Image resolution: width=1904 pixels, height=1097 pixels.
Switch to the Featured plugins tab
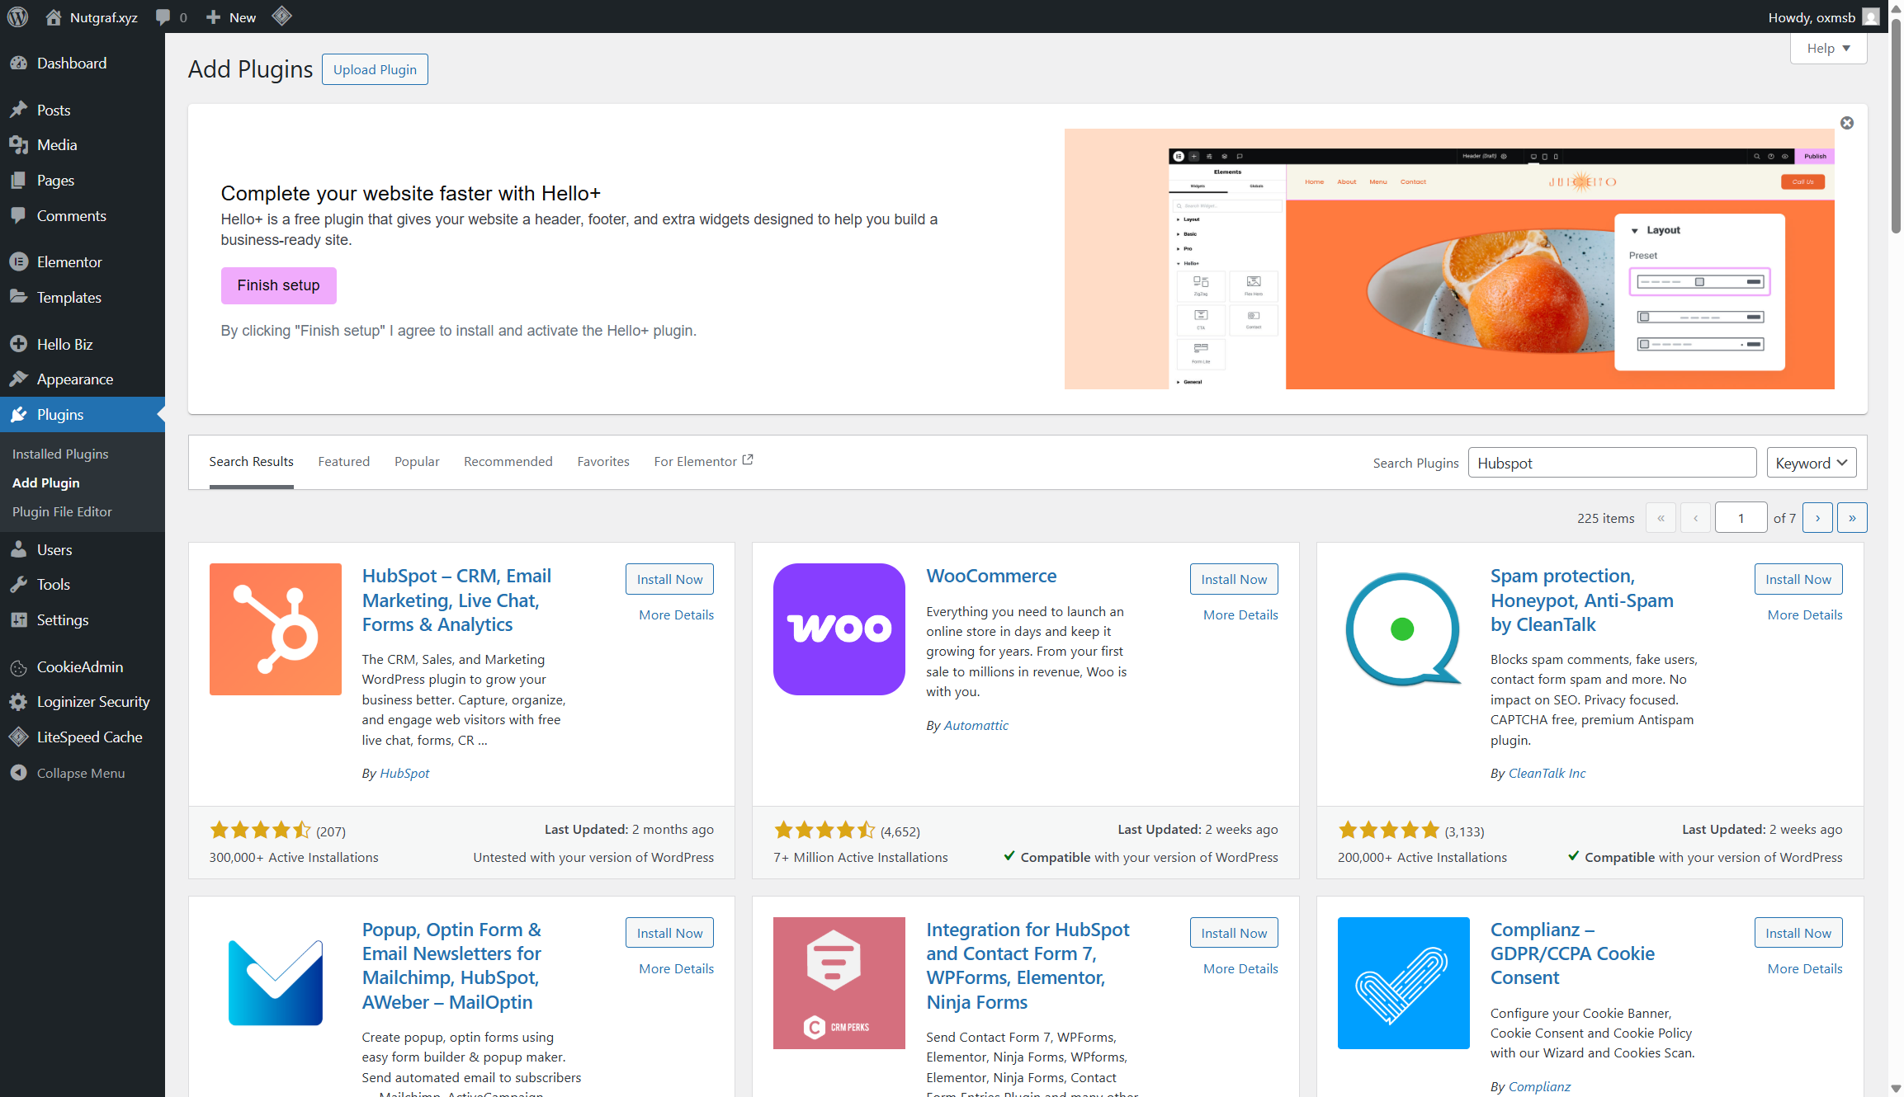[x=343, y=461]
